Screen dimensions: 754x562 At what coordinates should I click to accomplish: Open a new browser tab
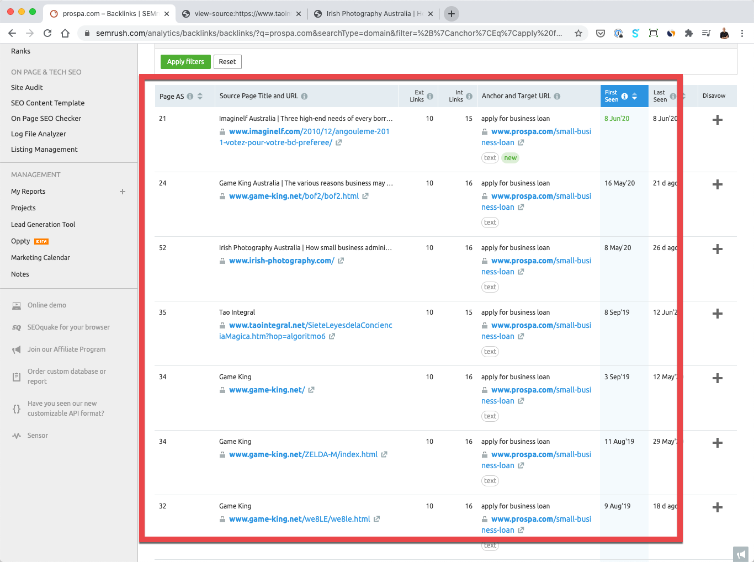pyautogui.click(x=452, y=14)
